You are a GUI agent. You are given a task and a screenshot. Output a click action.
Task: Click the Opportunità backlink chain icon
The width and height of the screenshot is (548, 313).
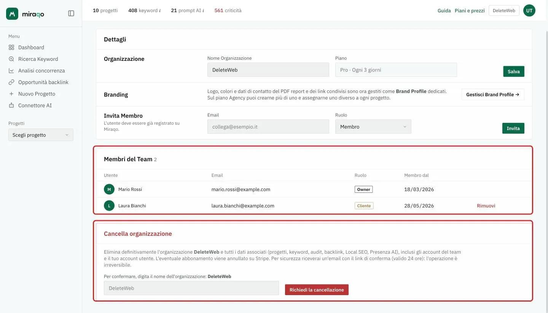(x=11, y=82)
